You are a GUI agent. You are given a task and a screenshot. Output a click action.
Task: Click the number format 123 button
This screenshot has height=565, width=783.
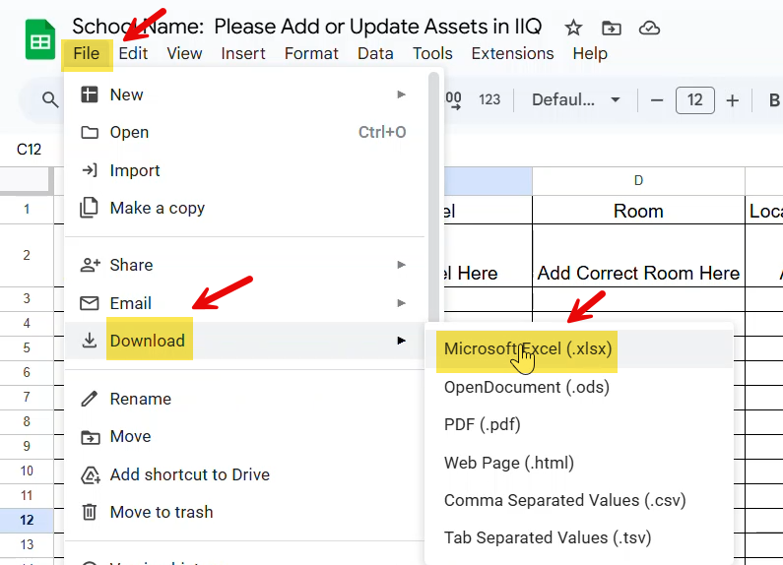point(489,99)
